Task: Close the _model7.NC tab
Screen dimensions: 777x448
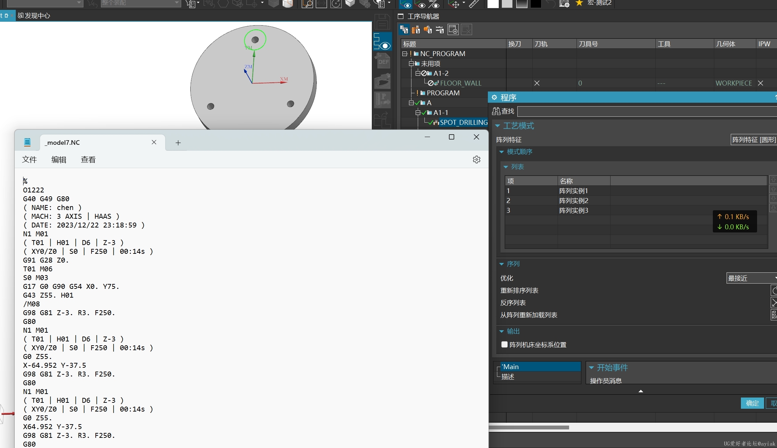Action: (x=154, y=142)
